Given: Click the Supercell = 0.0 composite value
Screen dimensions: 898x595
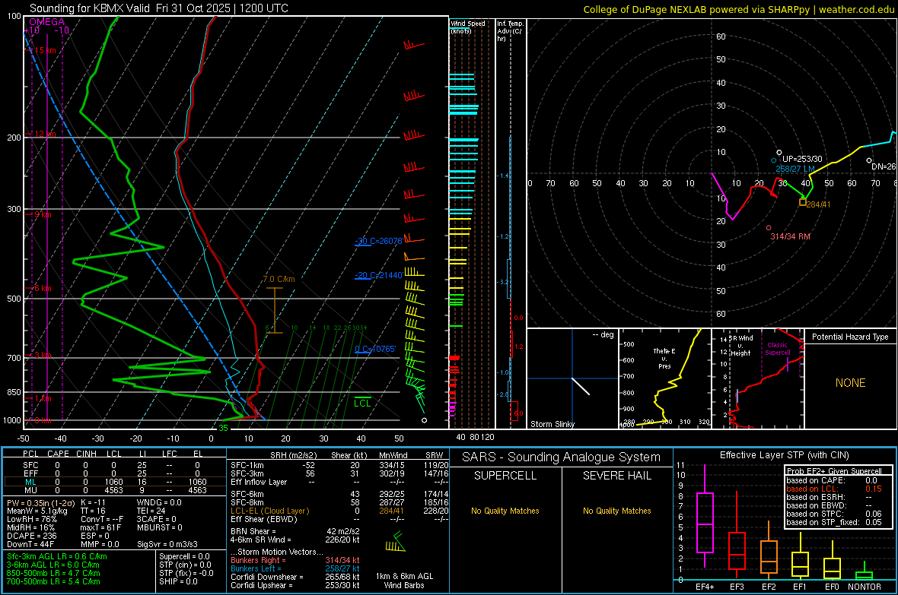Looking at the screenshot, I should pyautogui.click(x=184, y=556).
